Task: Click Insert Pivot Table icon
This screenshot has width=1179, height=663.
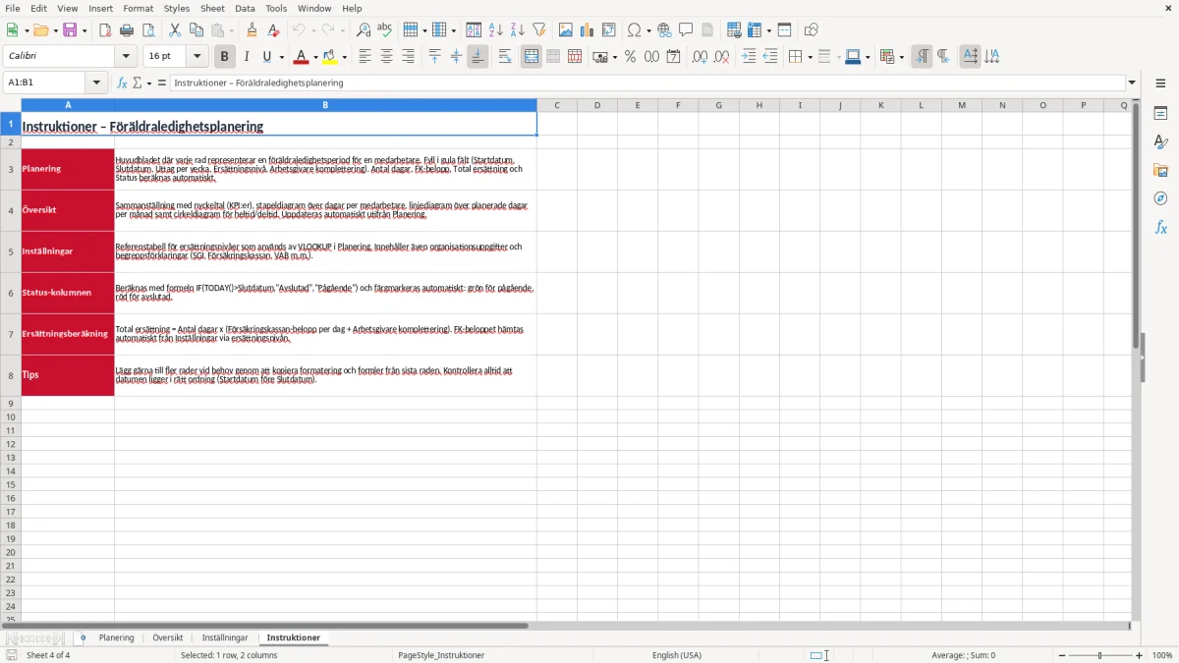Action: click(x=608, y=30)
